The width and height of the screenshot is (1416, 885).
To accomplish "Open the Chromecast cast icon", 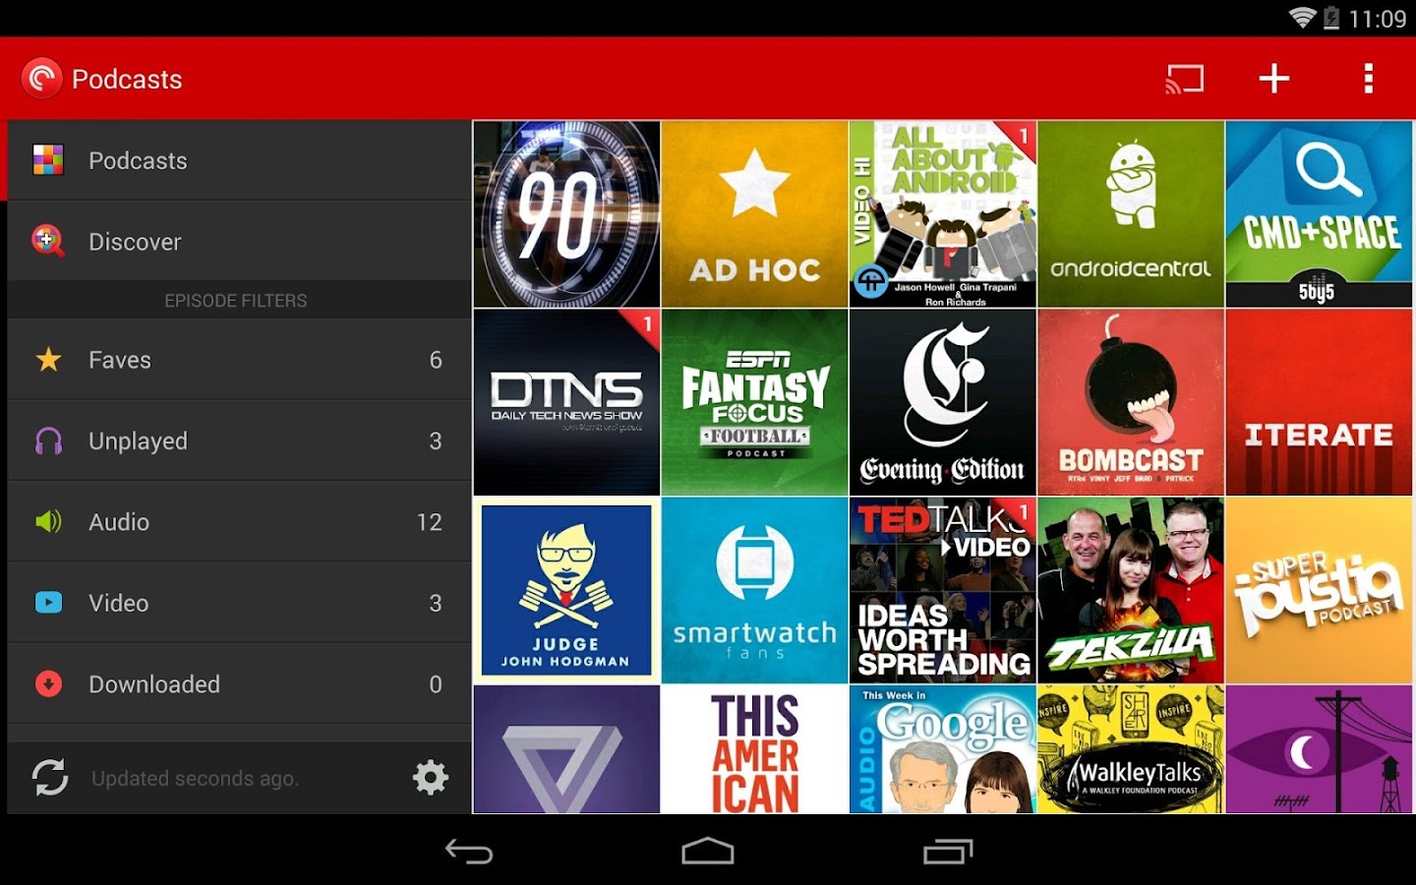I will pyautogui.click(x=1185, y=79).
